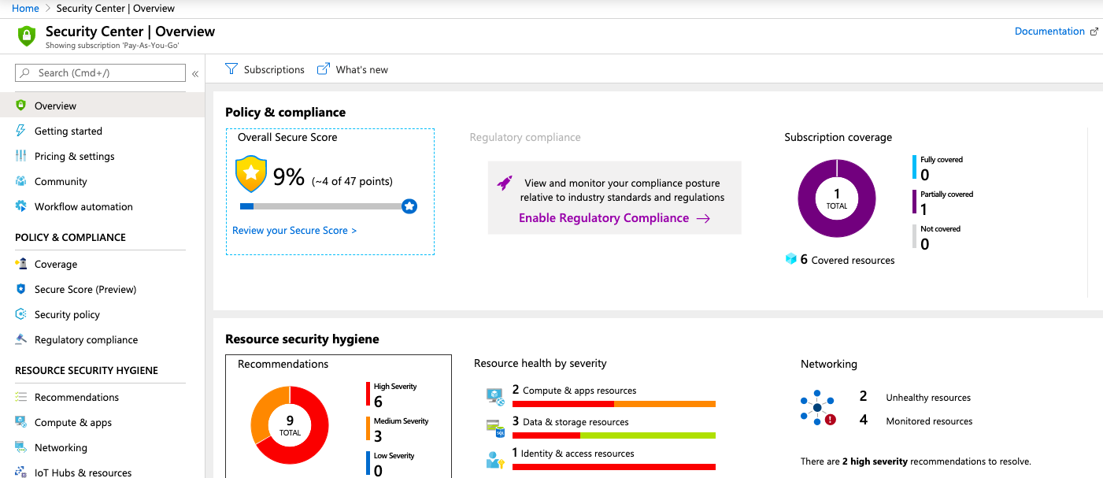Collapse the sidebar with the double chevron
Viewport: 1103px width, 478px height.
195,73
